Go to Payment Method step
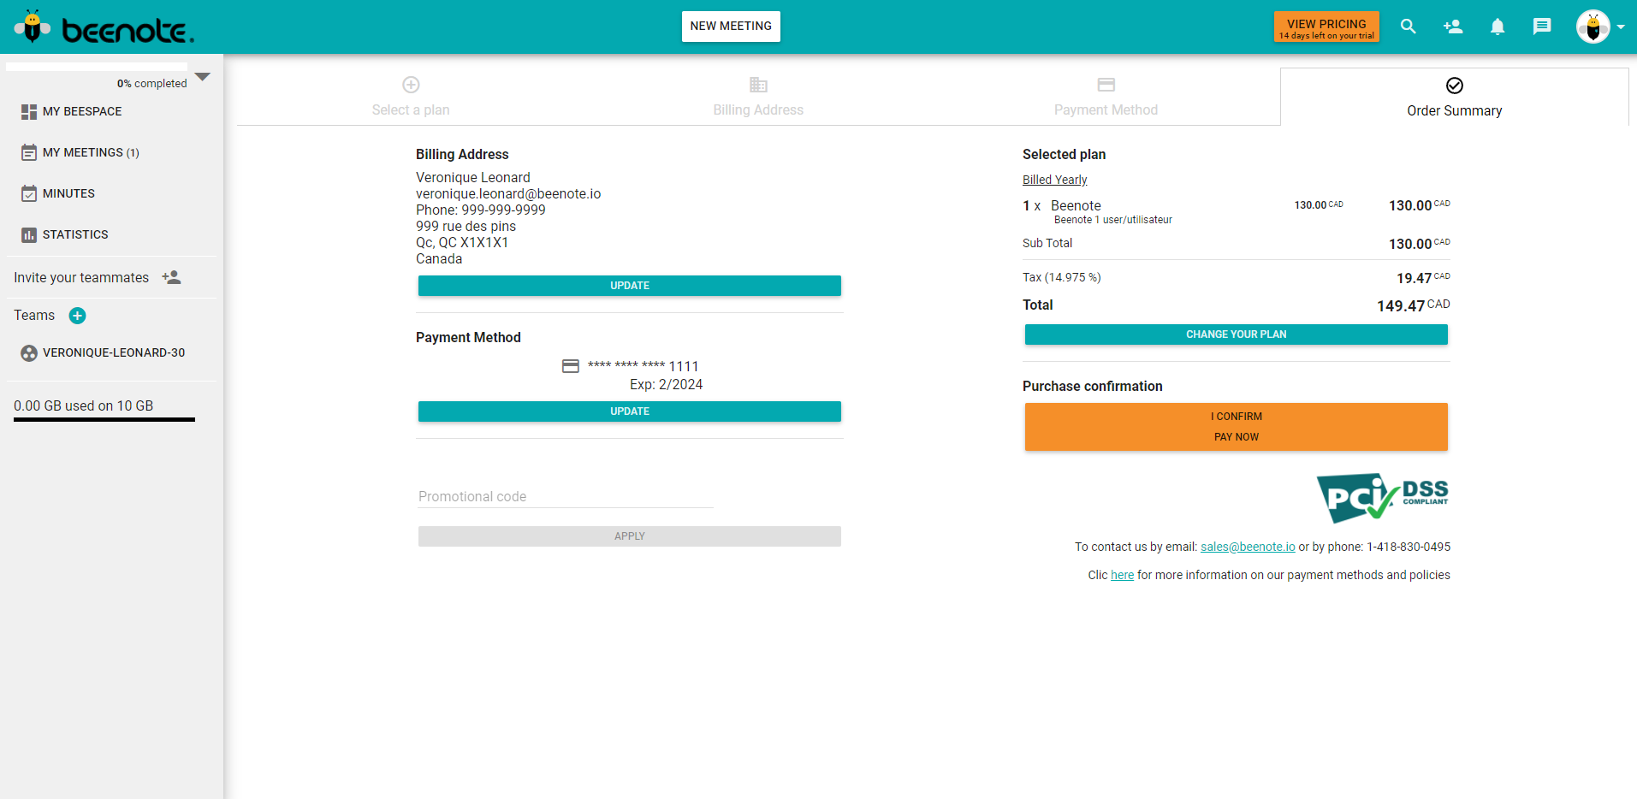Viewport: 1637px width, 799px height. click(1106, 97)
